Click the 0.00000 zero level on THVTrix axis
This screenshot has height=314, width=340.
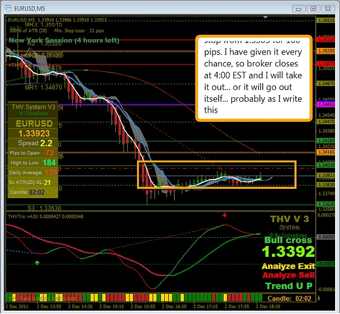pyautogui.click(x=326, y=237)
